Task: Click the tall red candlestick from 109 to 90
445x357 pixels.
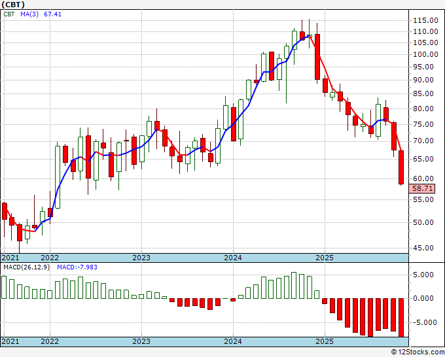Action: (x=317, y=57)
